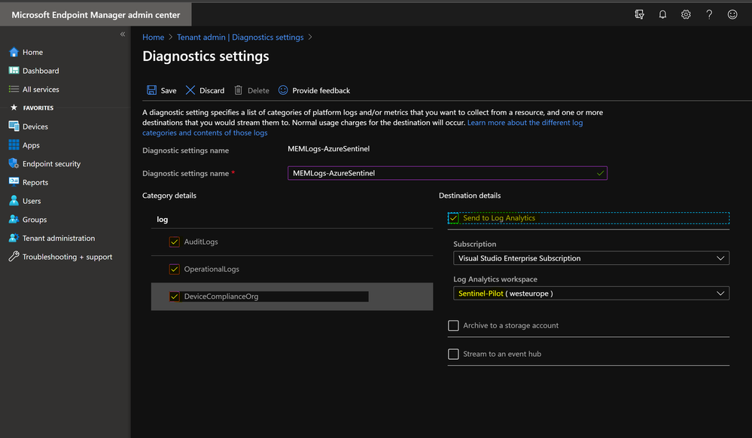This screenshot has height=438, width=752.
Task: Open Endpoint security in sidebar
Action: click(x=51, y=164)
